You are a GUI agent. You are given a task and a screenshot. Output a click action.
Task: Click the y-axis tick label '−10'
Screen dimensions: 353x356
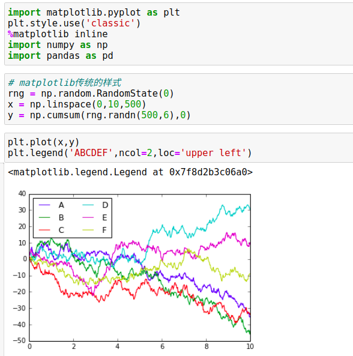[x=20, y=276]
